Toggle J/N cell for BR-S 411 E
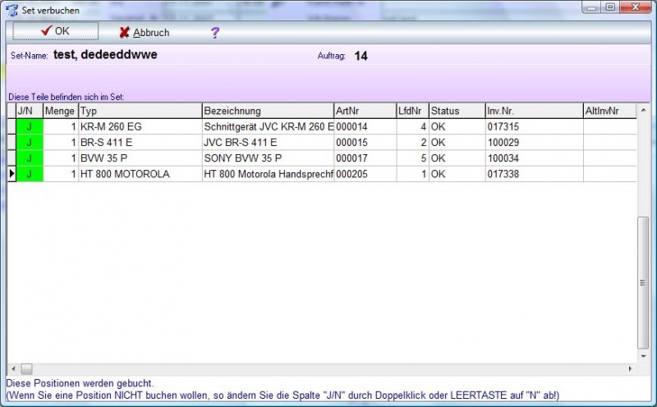The height and width of the screenshot is (407, 657). click(x=29, y=143)
